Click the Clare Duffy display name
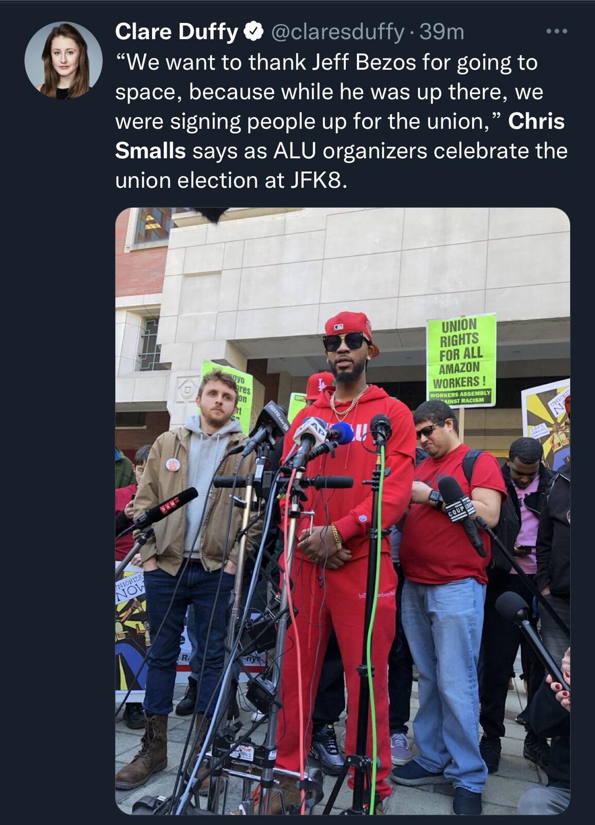This screenshot has height=825, width=595. [x=177, y=32]
